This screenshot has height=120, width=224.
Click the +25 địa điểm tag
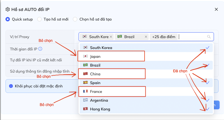click(x=163, y=37)
